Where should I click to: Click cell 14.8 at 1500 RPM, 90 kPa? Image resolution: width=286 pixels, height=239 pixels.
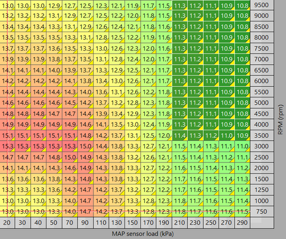coord(86,179)
